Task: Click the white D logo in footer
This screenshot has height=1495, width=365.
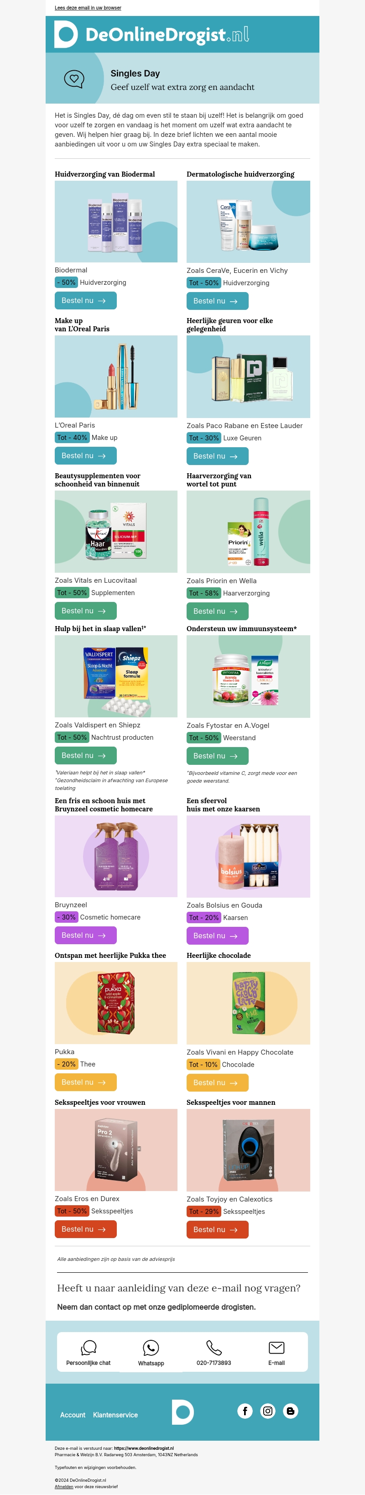Action: [x=182, y=1411]
